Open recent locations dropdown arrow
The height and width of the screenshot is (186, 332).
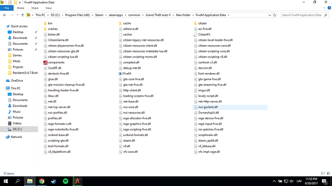[17, 15]
